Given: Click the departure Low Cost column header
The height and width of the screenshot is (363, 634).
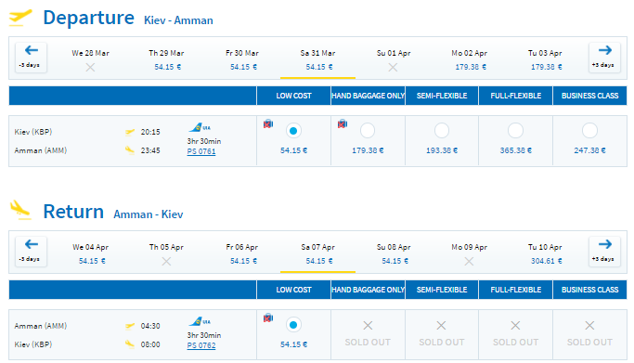Looking at the screenshot, I should [x=293, y=96].
